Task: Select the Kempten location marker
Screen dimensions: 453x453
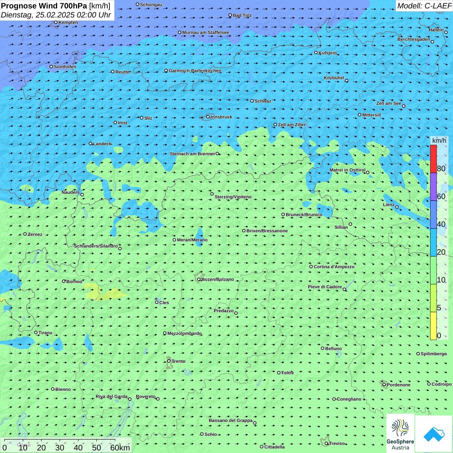Action: pos(56,22)
